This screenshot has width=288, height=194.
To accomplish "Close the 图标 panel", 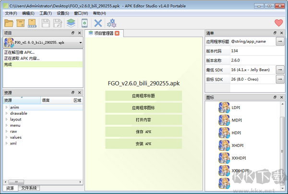I will (282, 97).
